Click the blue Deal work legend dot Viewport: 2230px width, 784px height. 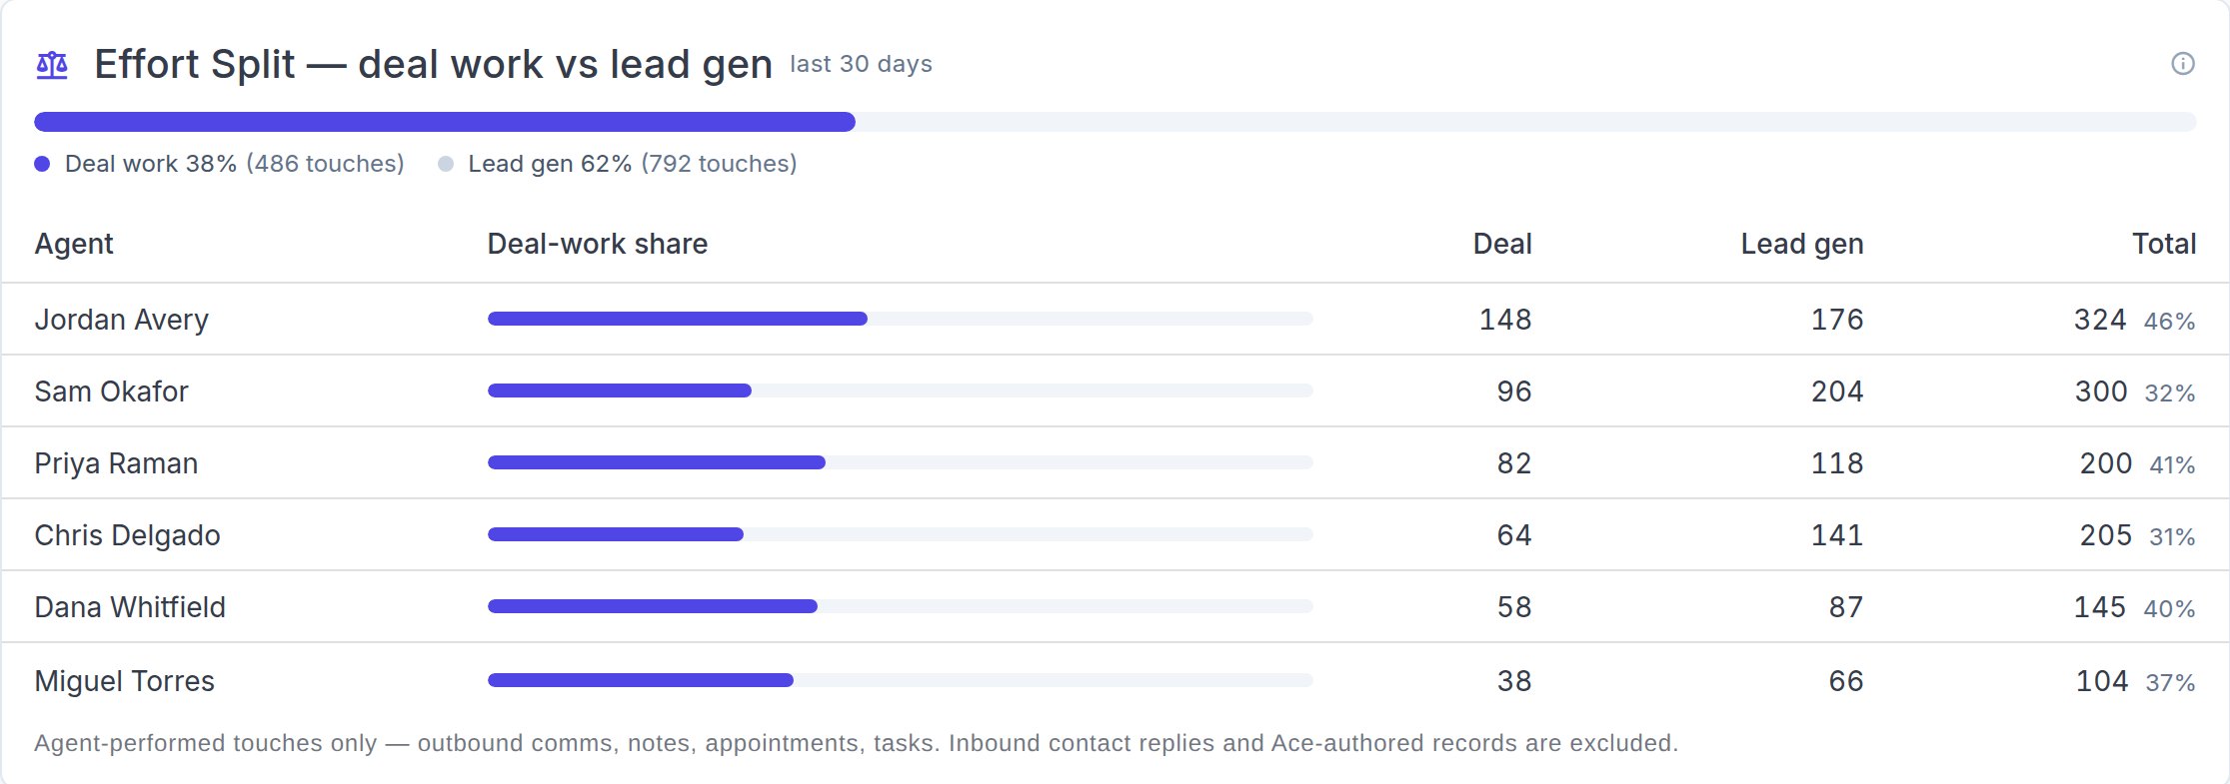[x=42, y=164]
